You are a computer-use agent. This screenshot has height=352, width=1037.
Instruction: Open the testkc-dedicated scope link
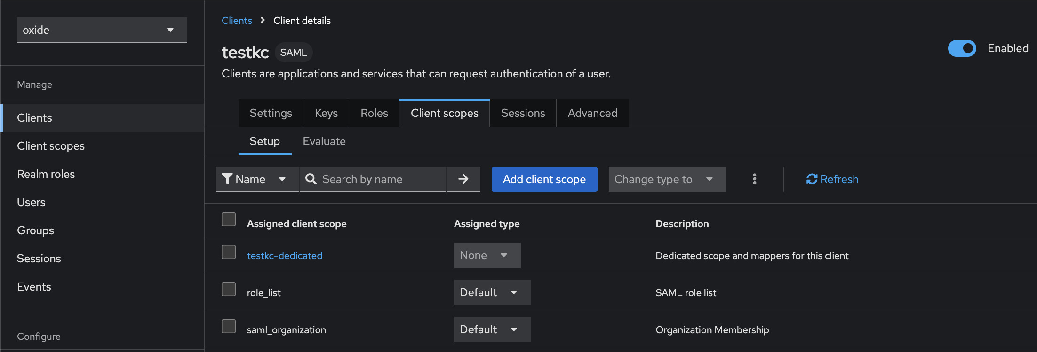tap(285, 256)
